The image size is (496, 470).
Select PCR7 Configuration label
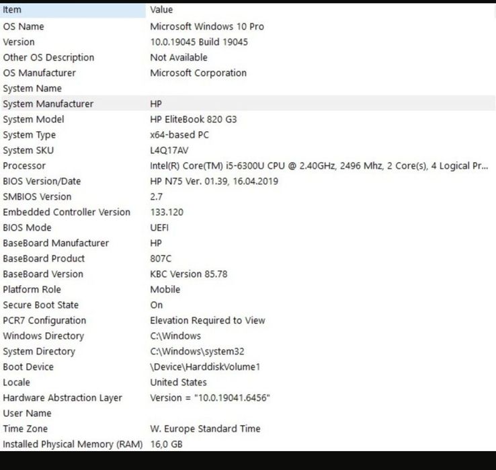44,321
